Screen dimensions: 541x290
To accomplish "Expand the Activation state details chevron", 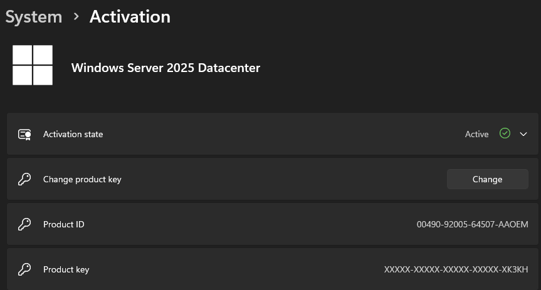I will (x=523, y=134).
